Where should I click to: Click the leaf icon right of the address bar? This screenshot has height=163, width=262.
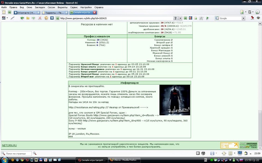tap(185, 18)
